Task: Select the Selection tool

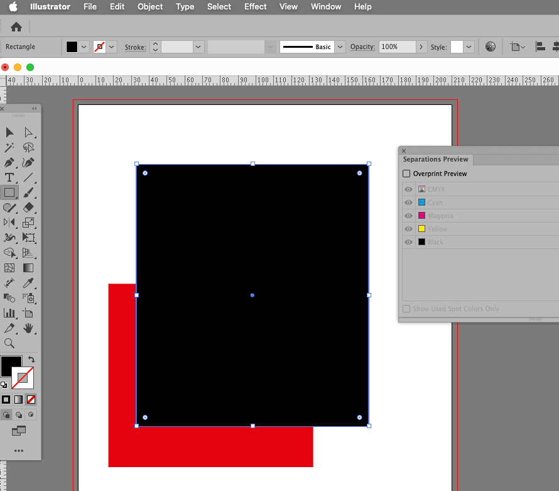Action: [x=9, y=133]
